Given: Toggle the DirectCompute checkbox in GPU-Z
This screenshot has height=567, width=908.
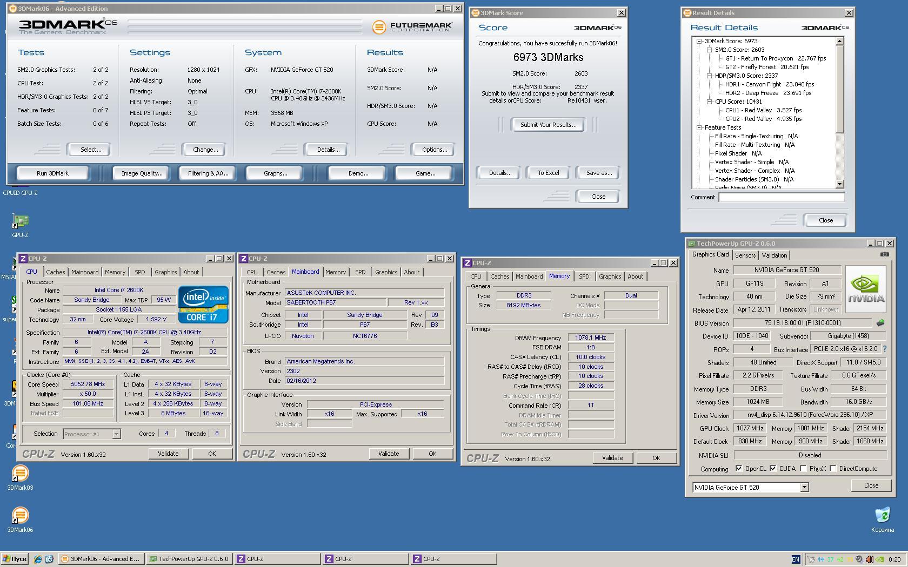Looking at the screenshot, I should (833, 469).
